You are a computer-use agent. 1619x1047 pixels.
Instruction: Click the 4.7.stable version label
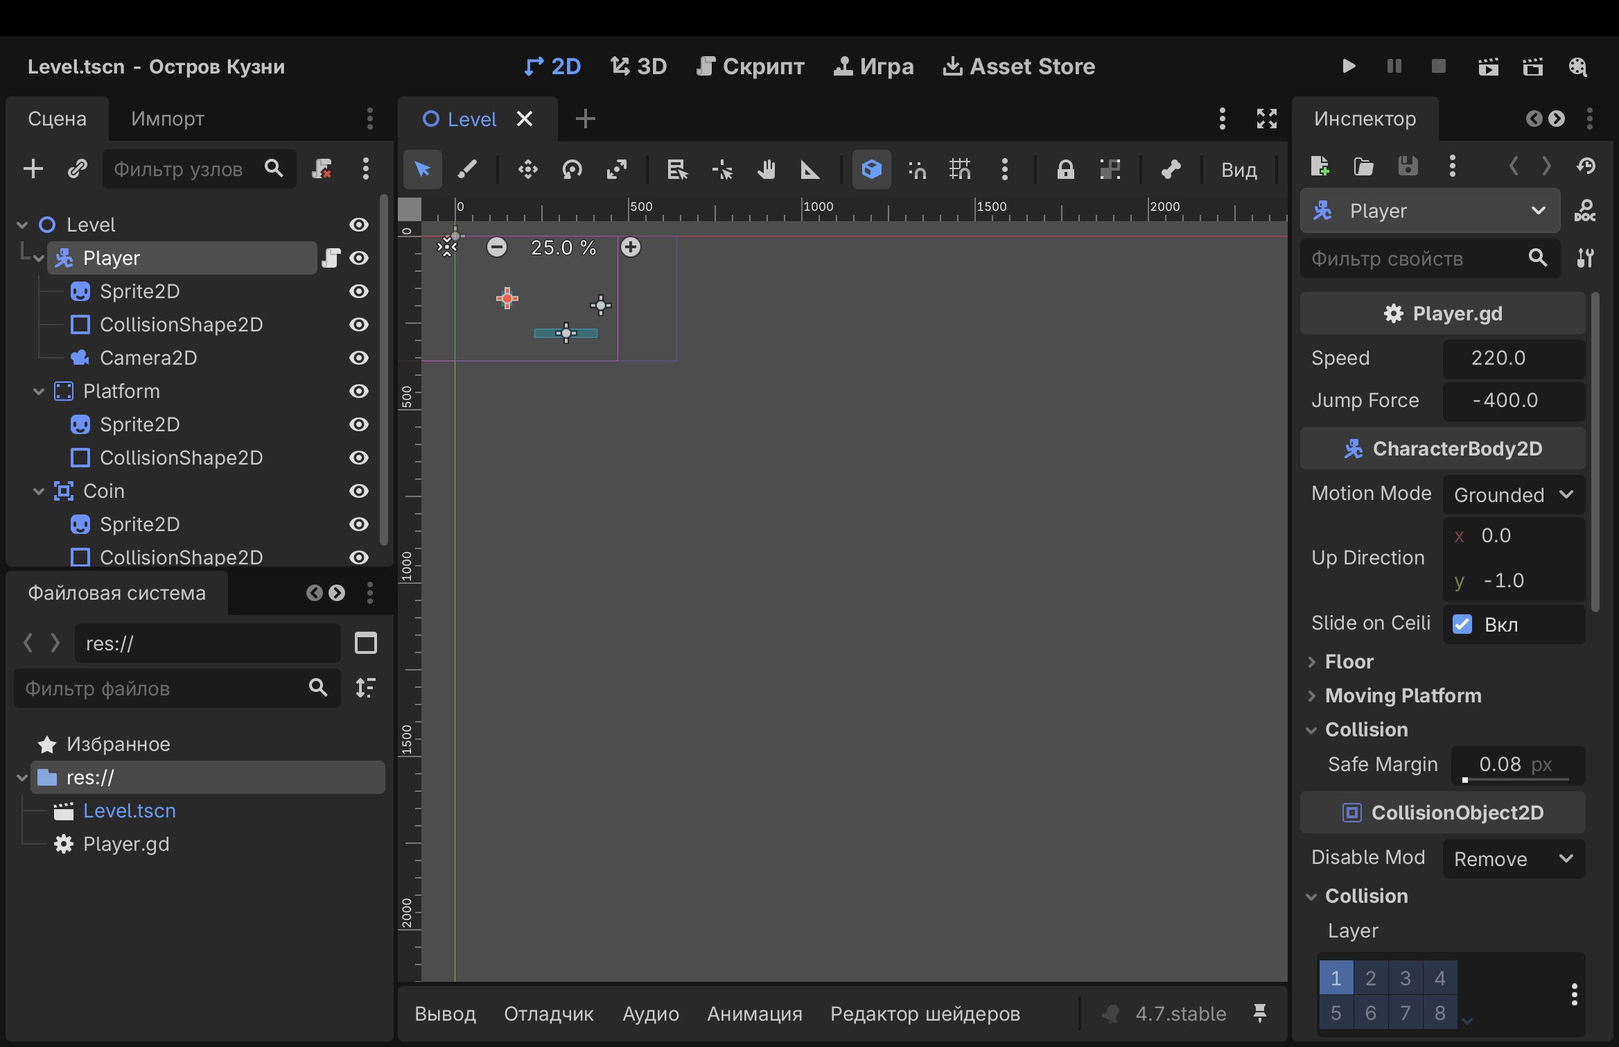click(x=1181, y=1014)
